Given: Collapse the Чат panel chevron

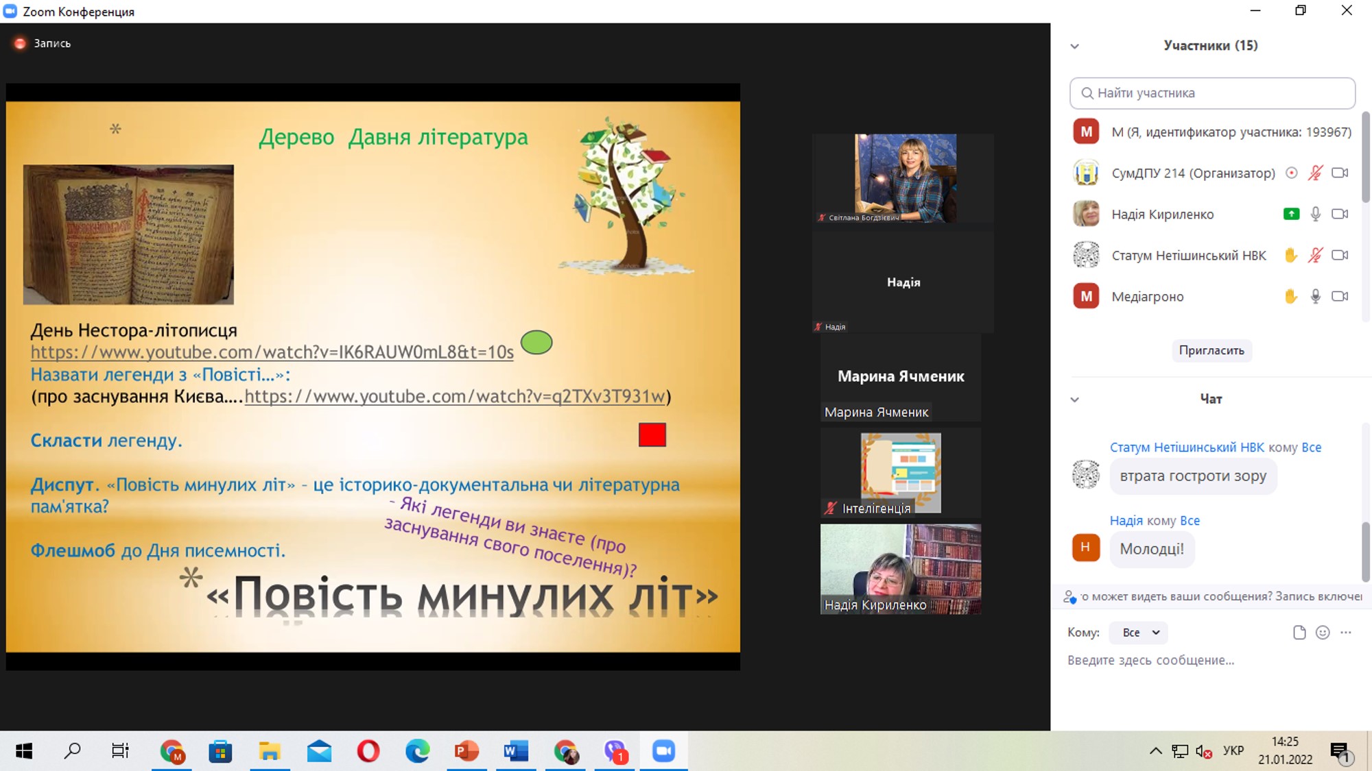Looking at the screenshot, I should pos(1074,400).
